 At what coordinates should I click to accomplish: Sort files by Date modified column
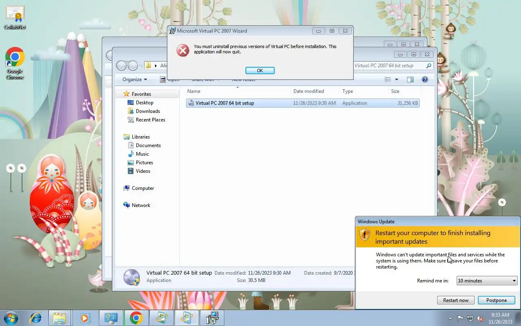click(315, 91)
